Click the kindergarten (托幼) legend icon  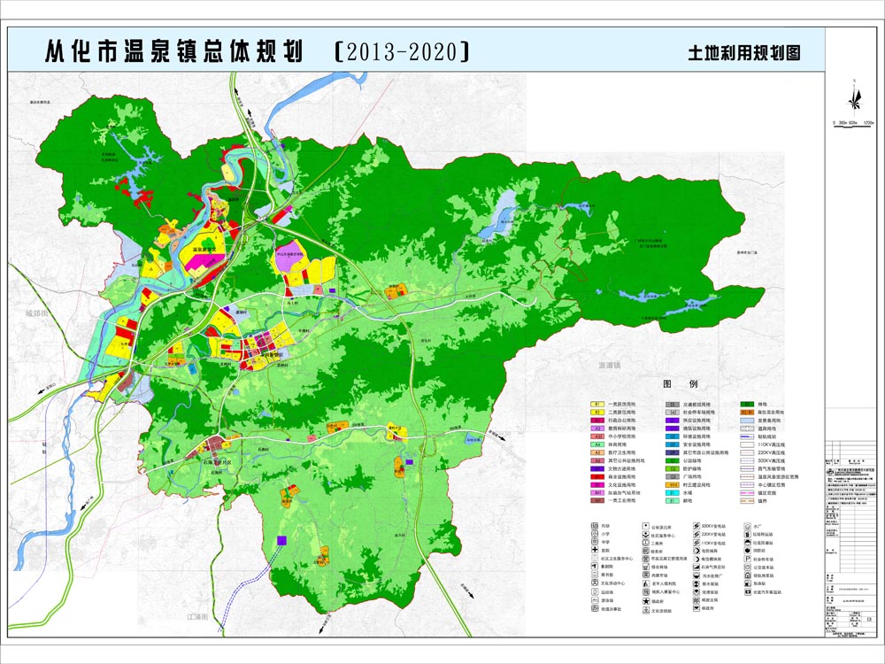coord(595,526)
